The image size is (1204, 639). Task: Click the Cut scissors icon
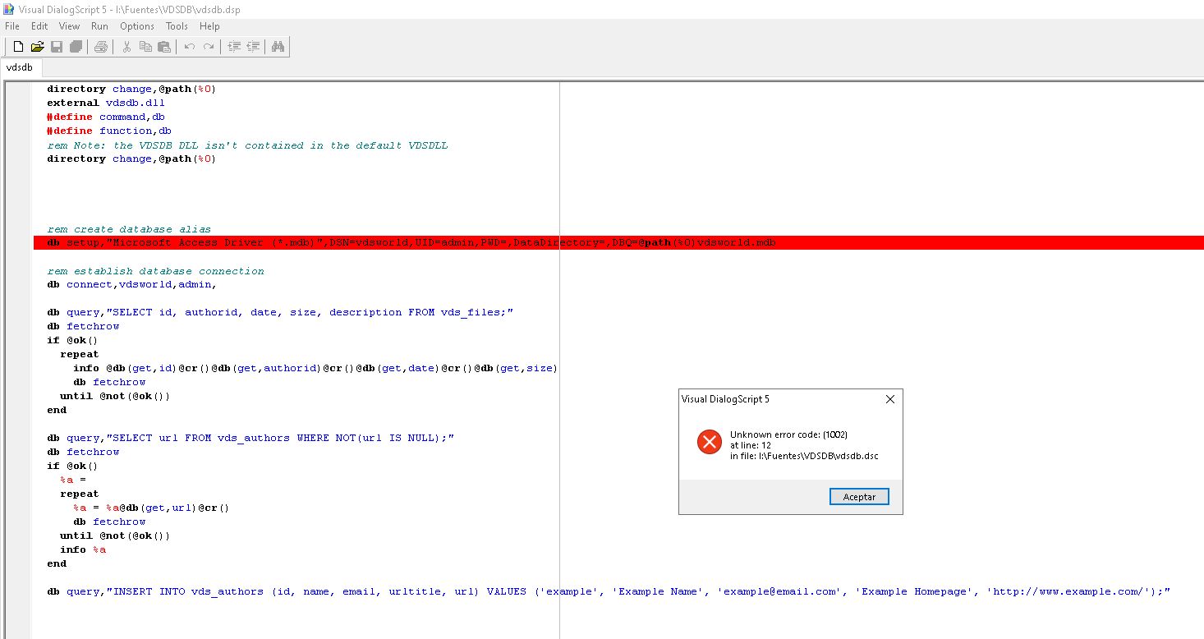tap(126, 47)
